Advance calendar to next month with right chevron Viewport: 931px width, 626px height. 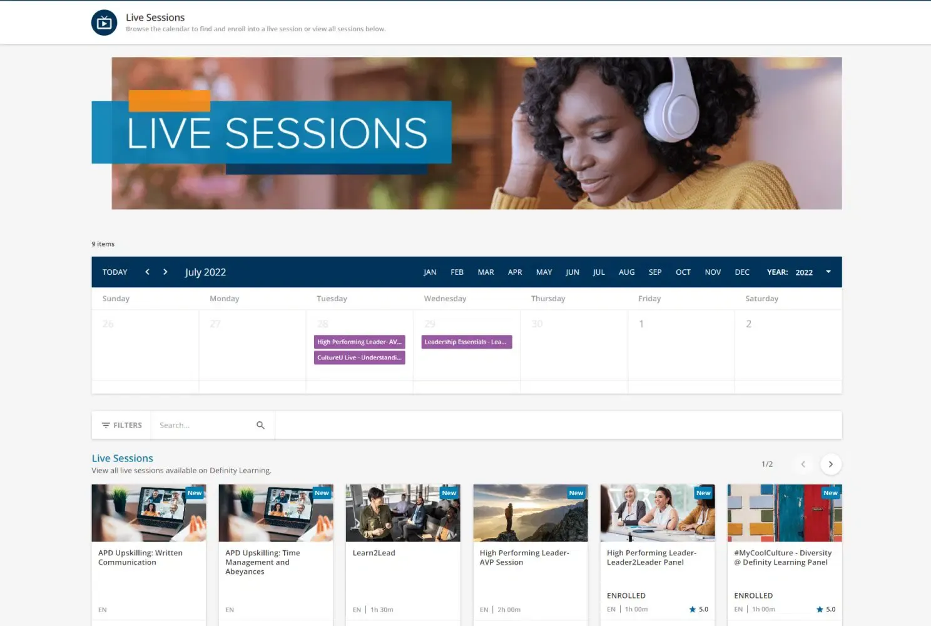(x=165, y=272)
